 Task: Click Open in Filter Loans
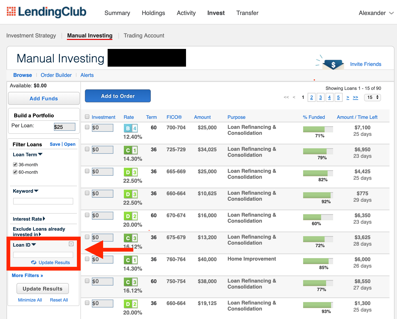click(70, 144)
